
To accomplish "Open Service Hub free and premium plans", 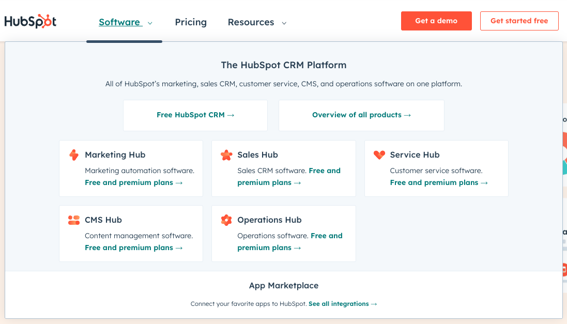I will pyautogui.click(x=439, y=182).
